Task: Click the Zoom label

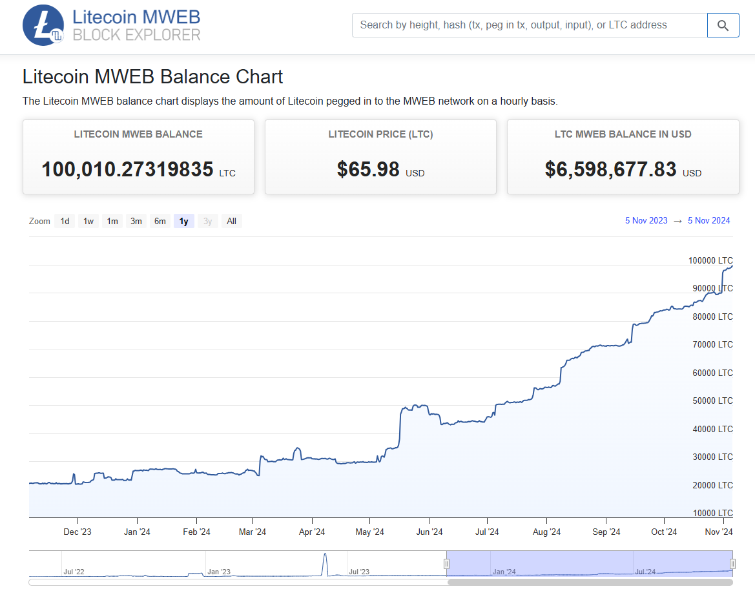Action: pos(39,221)
